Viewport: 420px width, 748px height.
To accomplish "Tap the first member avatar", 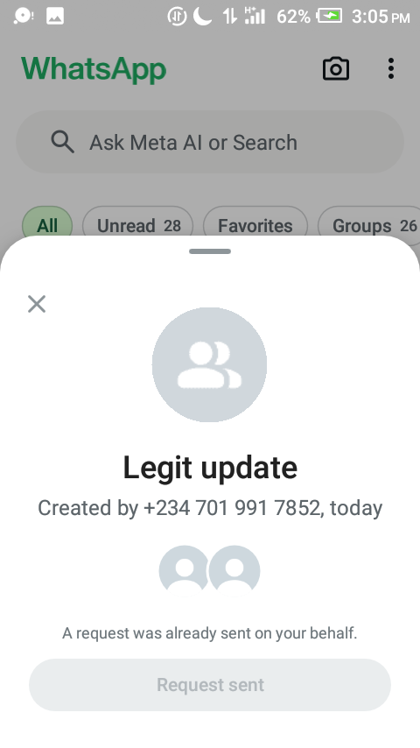I will 184,571.
